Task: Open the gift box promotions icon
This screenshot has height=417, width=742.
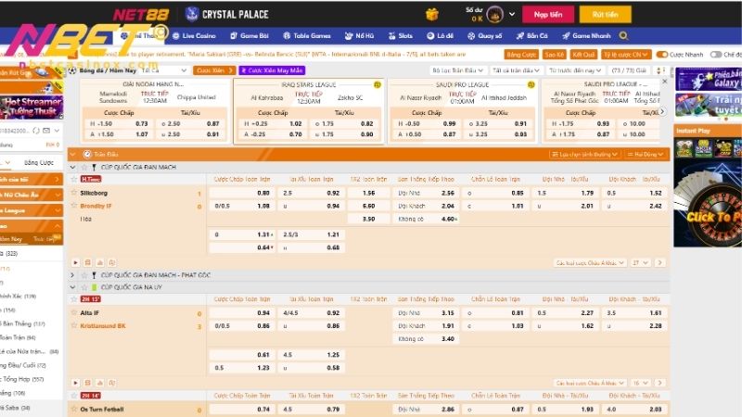Action: pos(431,14)
